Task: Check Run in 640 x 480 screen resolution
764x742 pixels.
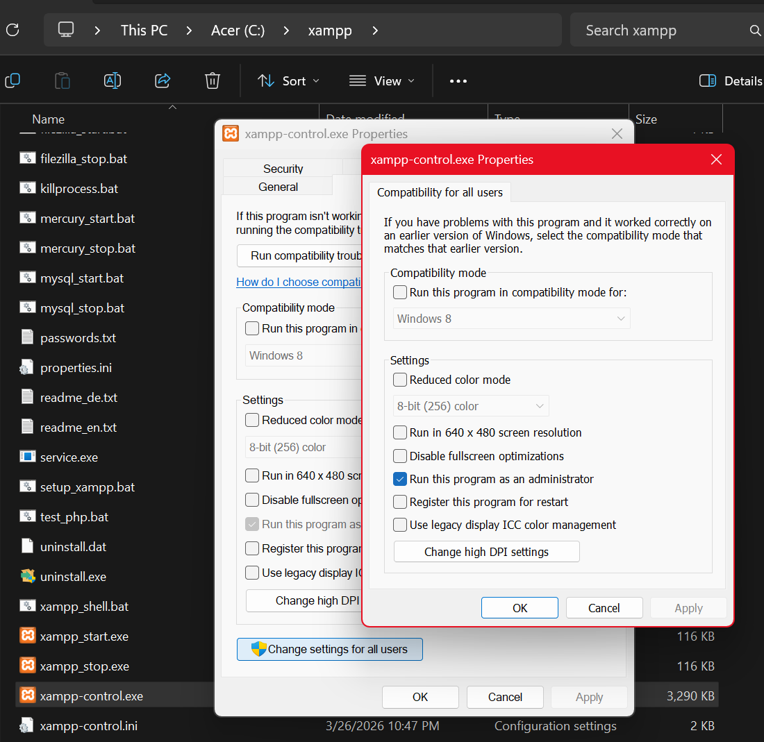Action: (400, 432)
